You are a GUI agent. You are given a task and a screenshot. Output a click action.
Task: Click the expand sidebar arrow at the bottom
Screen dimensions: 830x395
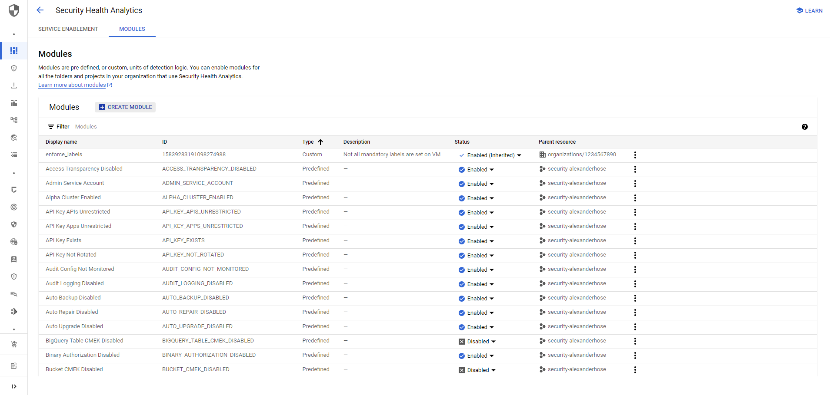[14, 386]
